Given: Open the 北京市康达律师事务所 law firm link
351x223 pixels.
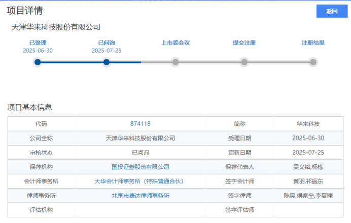Looking at the screenshot, I should (x=141, y=196).
